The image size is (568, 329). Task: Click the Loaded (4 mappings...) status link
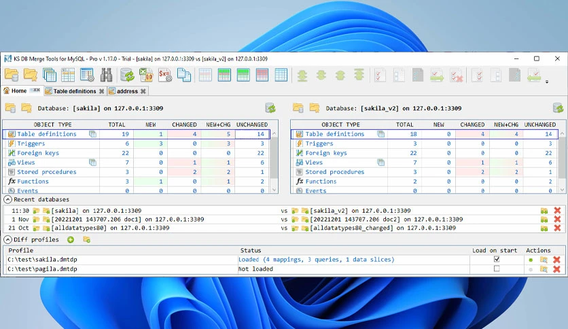click(316, 260)
